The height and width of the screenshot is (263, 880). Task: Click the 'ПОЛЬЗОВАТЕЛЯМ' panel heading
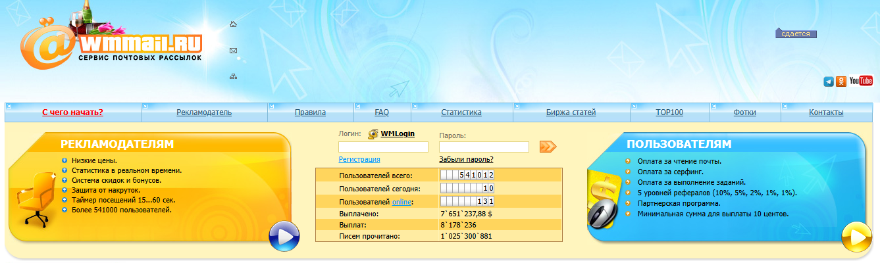[679, 144]
